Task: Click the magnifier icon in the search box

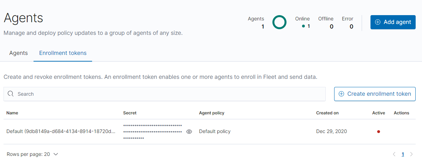Action: [11, 94]
